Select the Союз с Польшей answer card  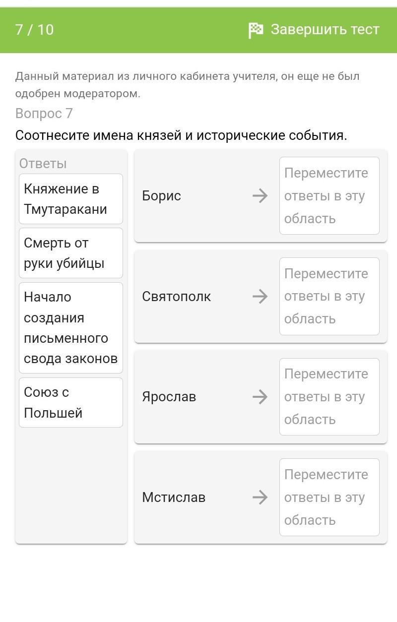pyautogui.click(x=70, y=402)
